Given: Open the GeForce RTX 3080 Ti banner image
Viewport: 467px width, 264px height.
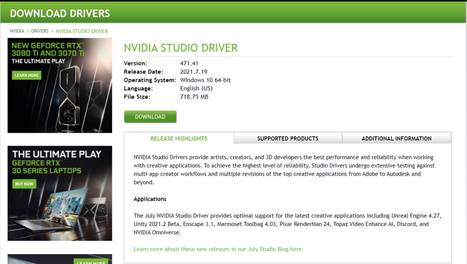Looking at the screenshot, I should [60, 85].
